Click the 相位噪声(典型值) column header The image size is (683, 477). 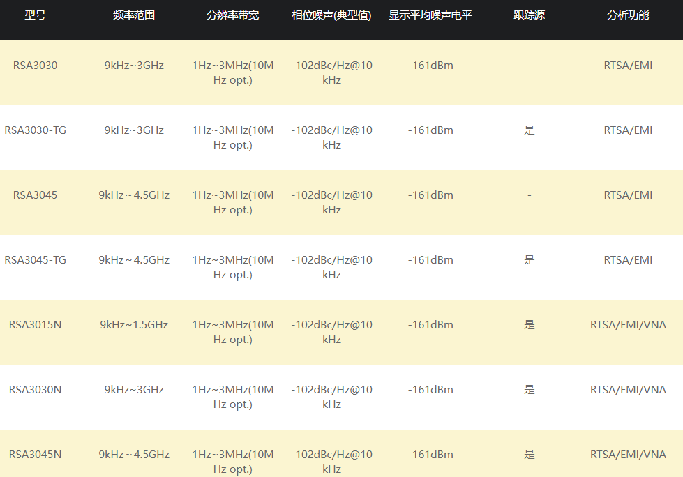click(x=331, y=15)
